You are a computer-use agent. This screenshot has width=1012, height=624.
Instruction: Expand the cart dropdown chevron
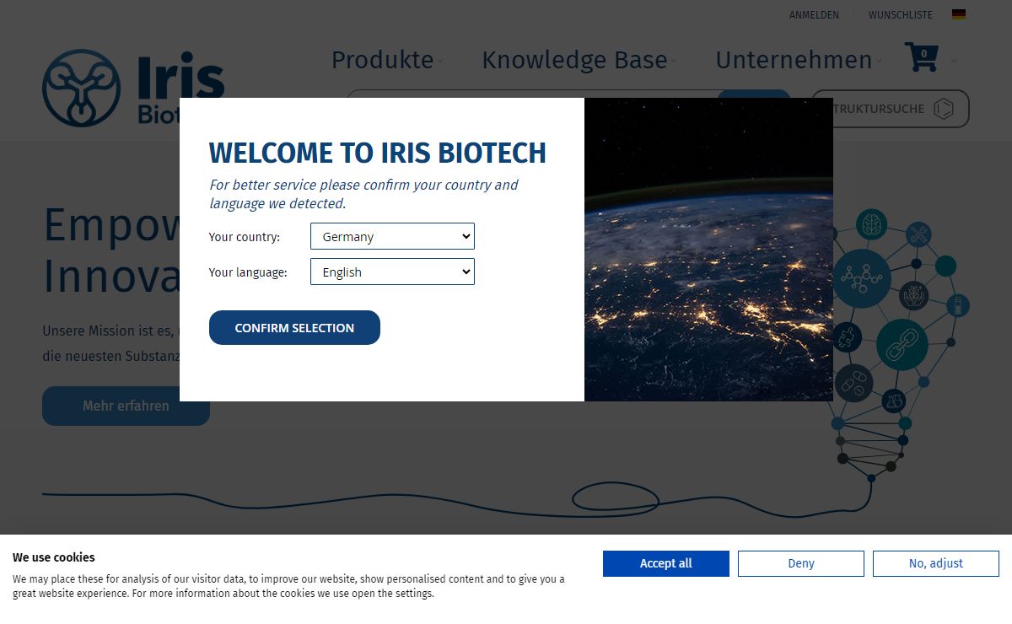(x=954, y=61)
